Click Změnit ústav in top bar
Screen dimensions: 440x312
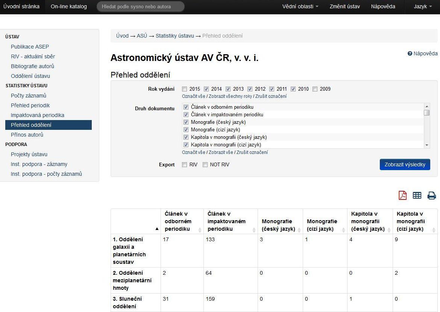344,6
